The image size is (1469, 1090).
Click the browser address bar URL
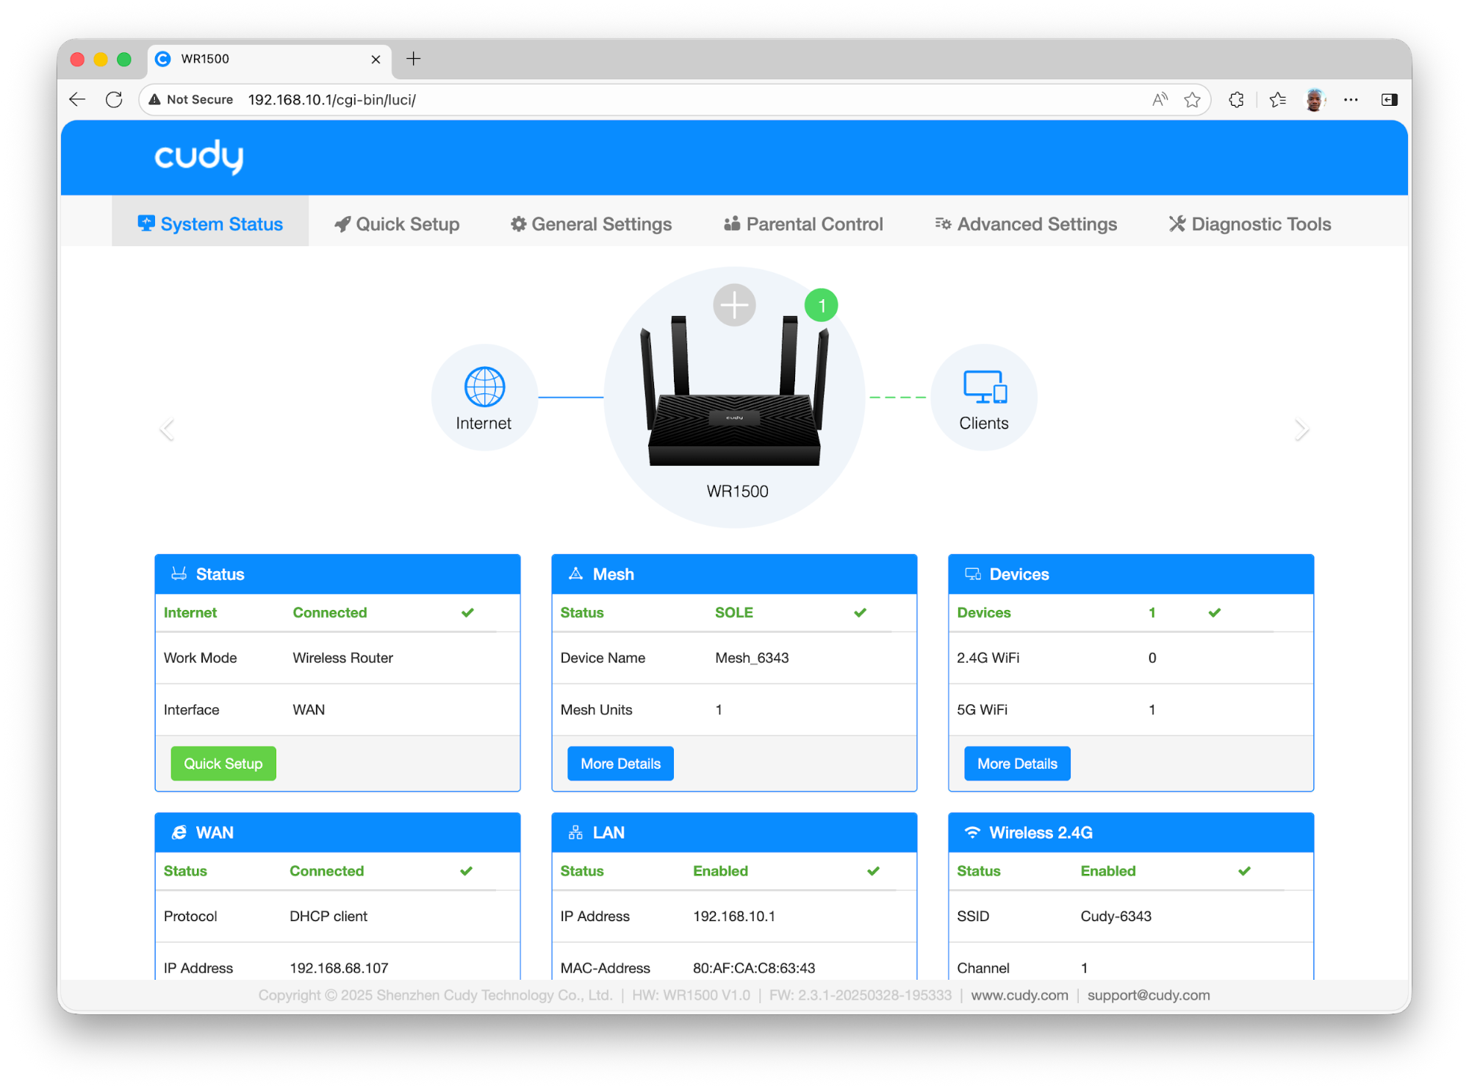tap(332, 100)
